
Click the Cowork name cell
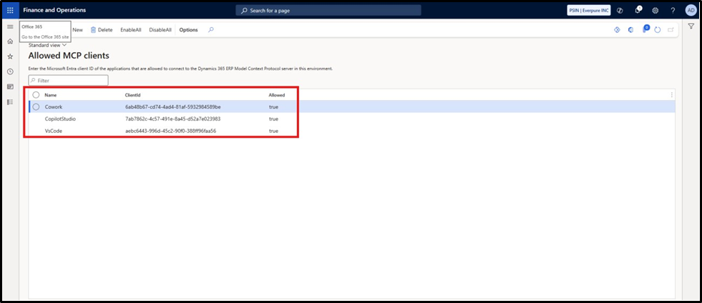(52, 106)
